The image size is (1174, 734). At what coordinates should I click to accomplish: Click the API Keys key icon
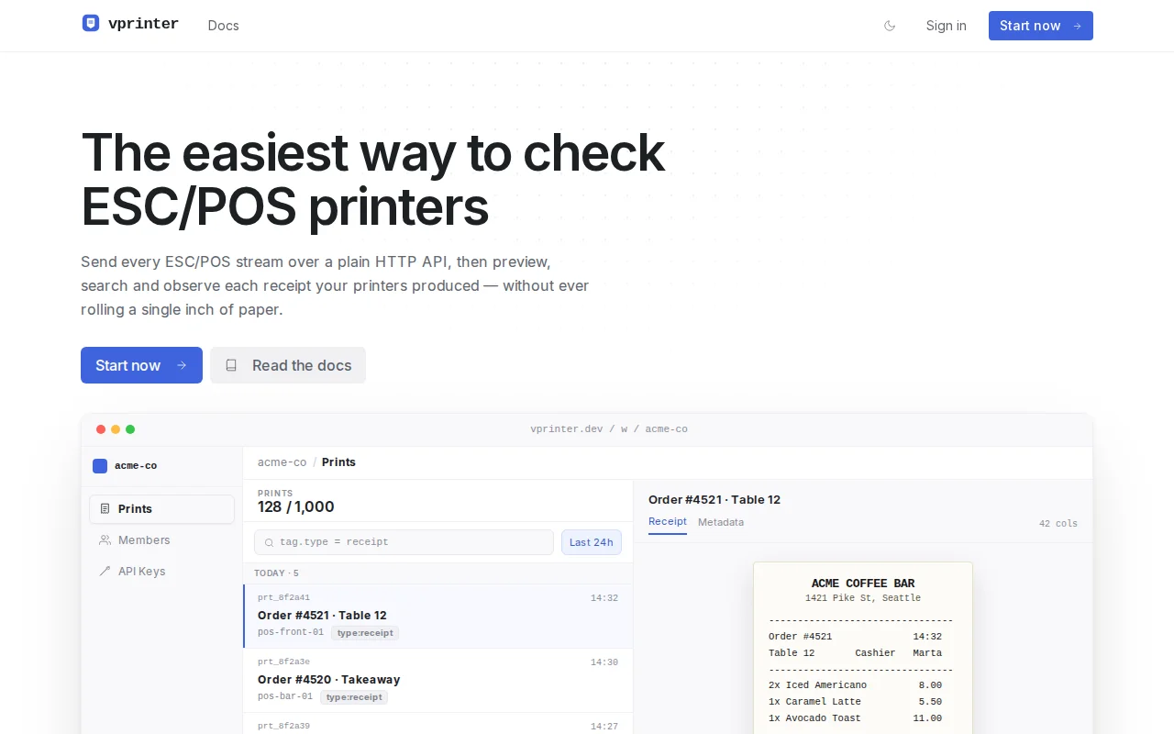pos(105,571)
